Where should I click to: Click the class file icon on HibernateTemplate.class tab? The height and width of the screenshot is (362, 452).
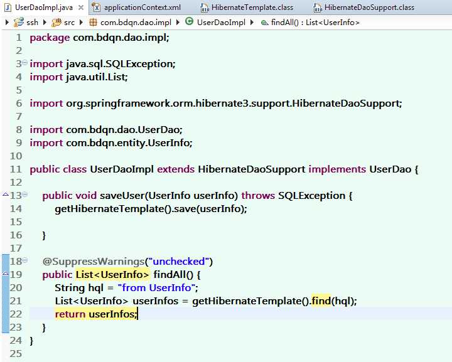pyautogui.click(x=205, y=8)
